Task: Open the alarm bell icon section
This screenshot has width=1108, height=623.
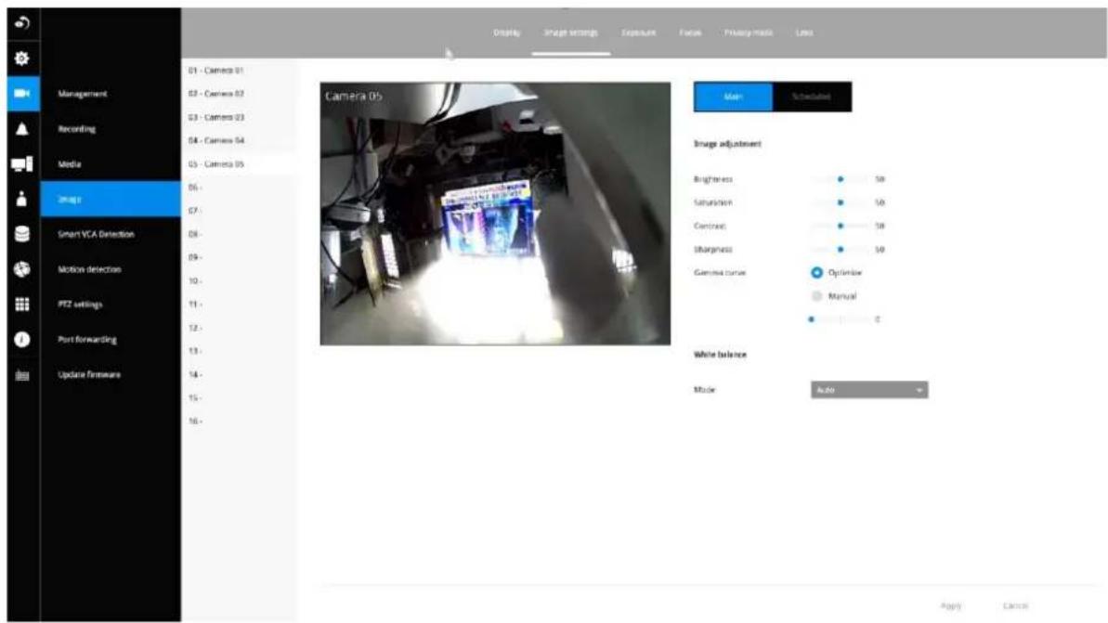Action: [22, 128]
